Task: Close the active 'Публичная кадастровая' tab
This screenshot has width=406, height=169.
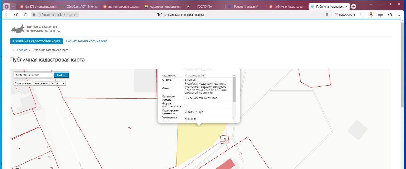Action: (346, 6)
